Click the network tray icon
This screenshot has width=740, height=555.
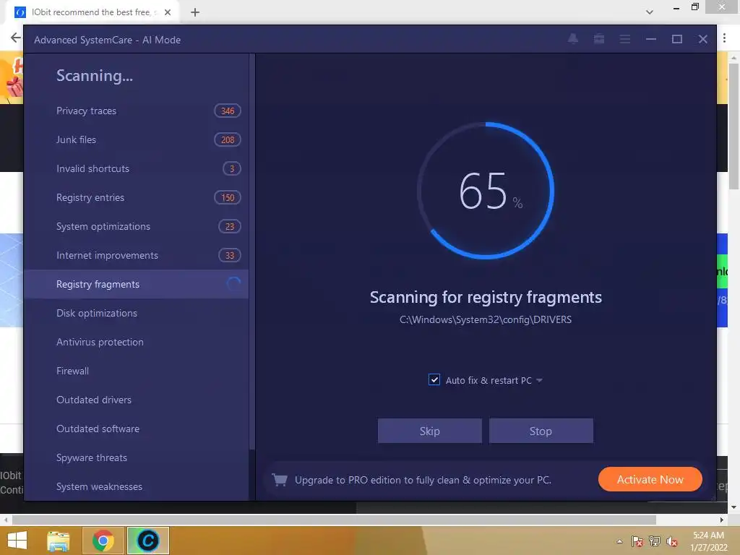click(x=655, y=541)
